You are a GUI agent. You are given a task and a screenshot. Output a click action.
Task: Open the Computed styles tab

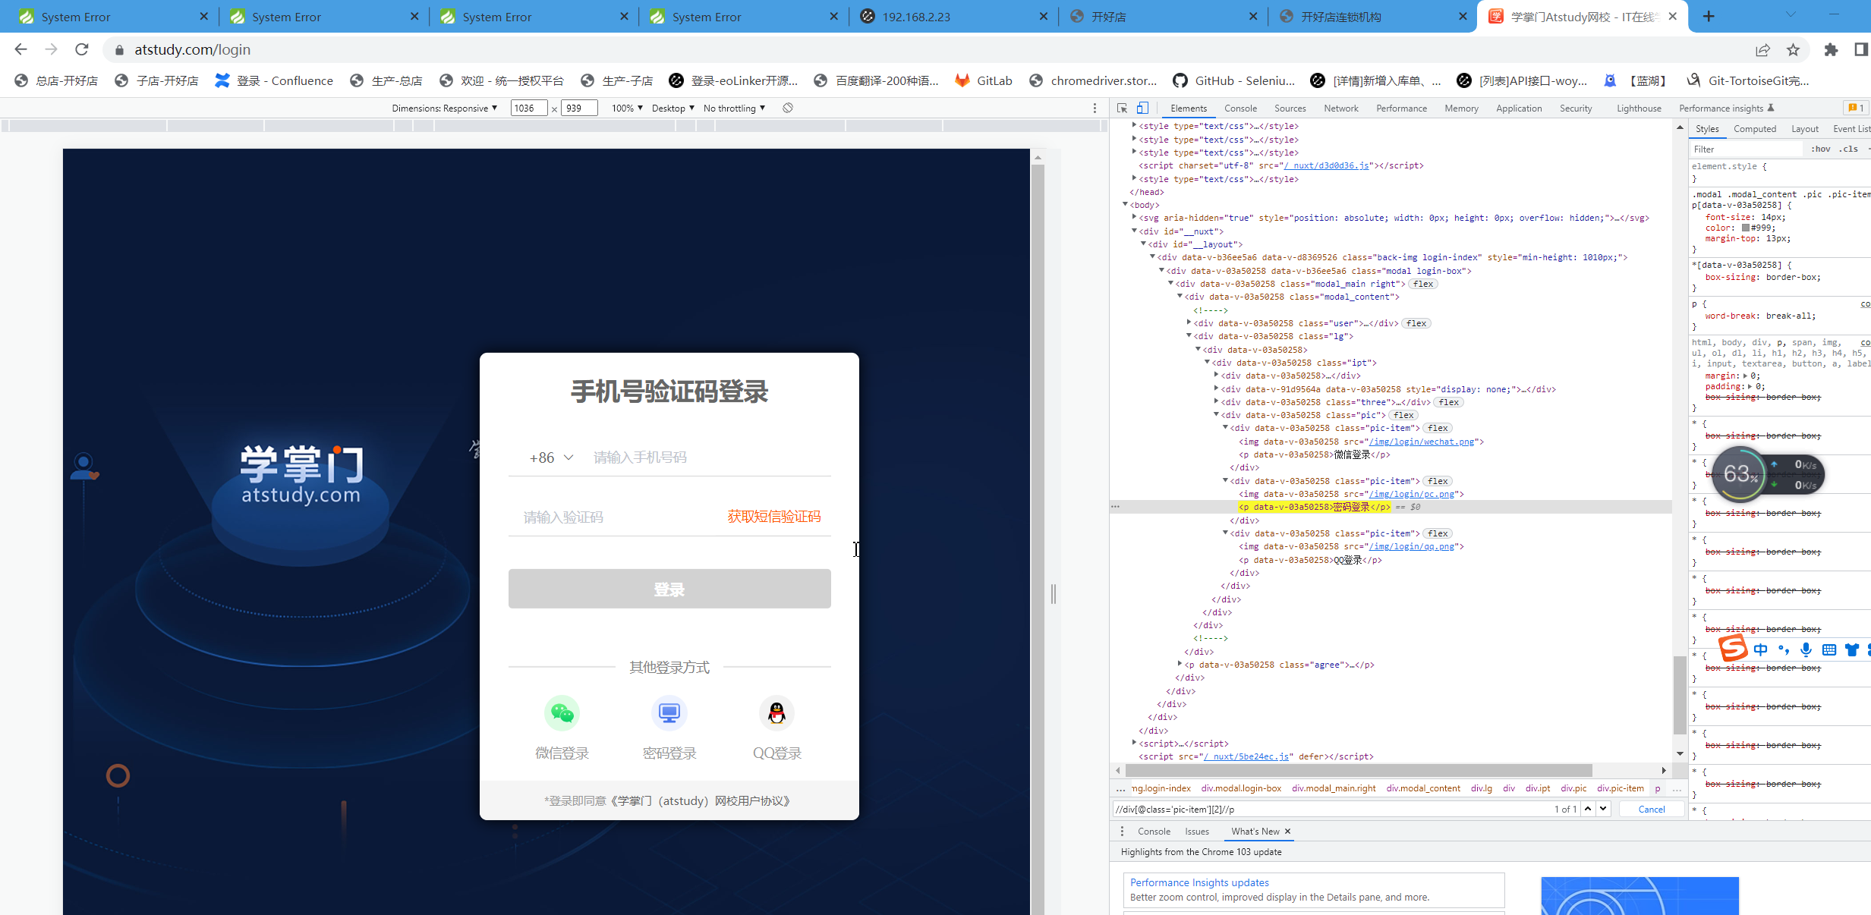coord(1754,129)
